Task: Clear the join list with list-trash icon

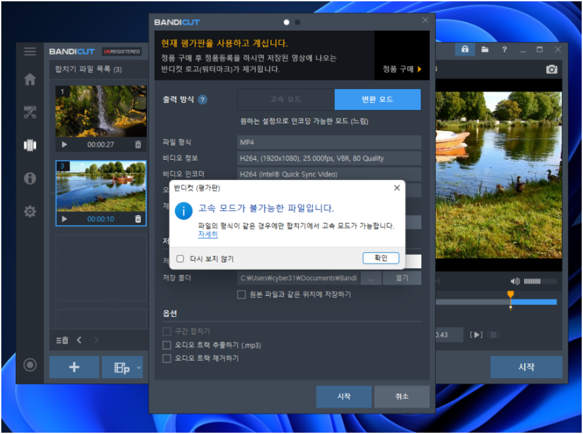Action: point(62,340)
